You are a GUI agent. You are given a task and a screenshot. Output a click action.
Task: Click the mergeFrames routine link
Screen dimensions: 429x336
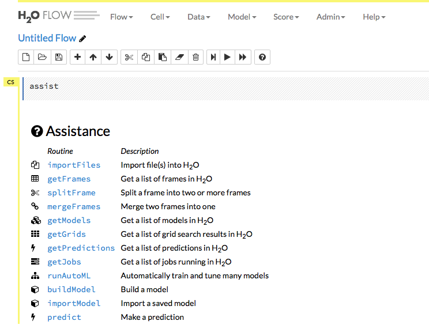tap(74, 207)
